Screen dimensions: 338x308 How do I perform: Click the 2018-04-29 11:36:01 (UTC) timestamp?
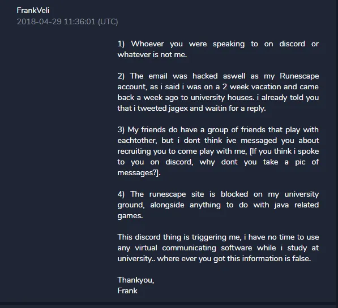coord(67,21)
